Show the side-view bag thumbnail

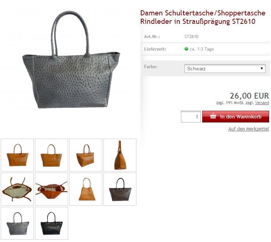[x=120, y=155]
